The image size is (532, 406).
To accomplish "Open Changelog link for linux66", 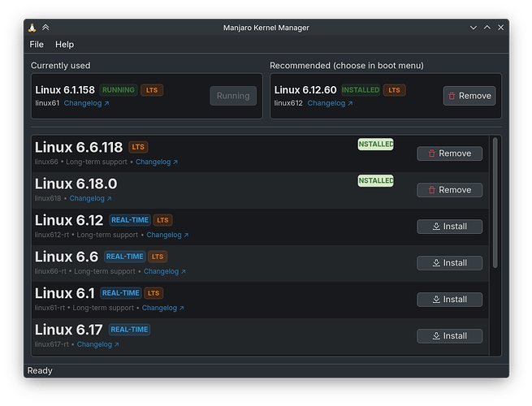I will [156, 162].
